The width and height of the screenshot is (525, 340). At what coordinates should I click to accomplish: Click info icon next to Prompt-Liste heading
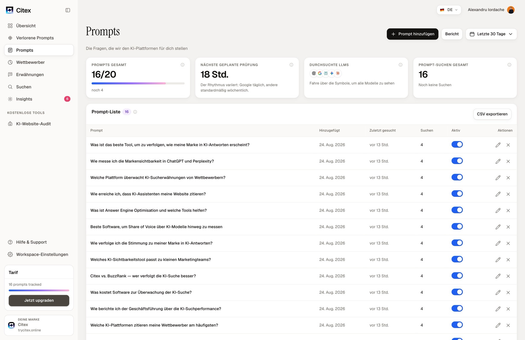pyautogui.click(x=135, y=112)
